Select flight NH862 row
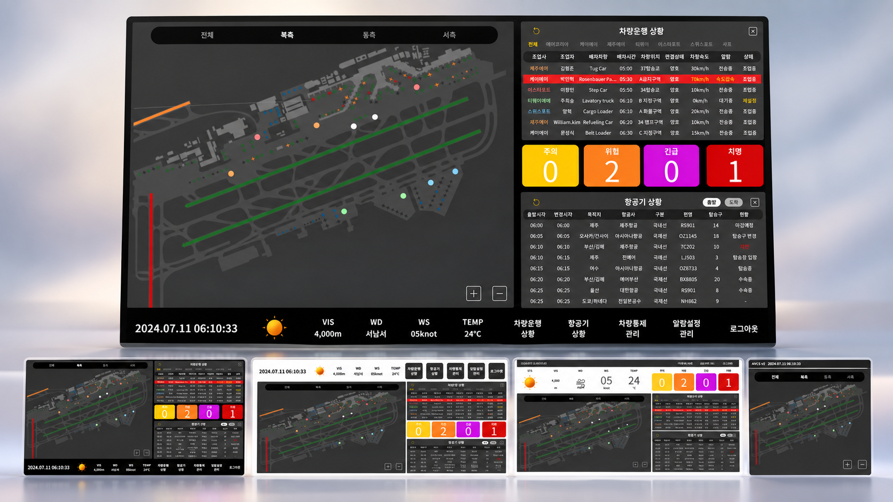 [x=643, y=301]
